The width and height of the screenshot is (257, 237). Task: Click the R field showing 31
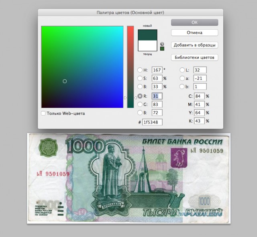pos(157,96)
